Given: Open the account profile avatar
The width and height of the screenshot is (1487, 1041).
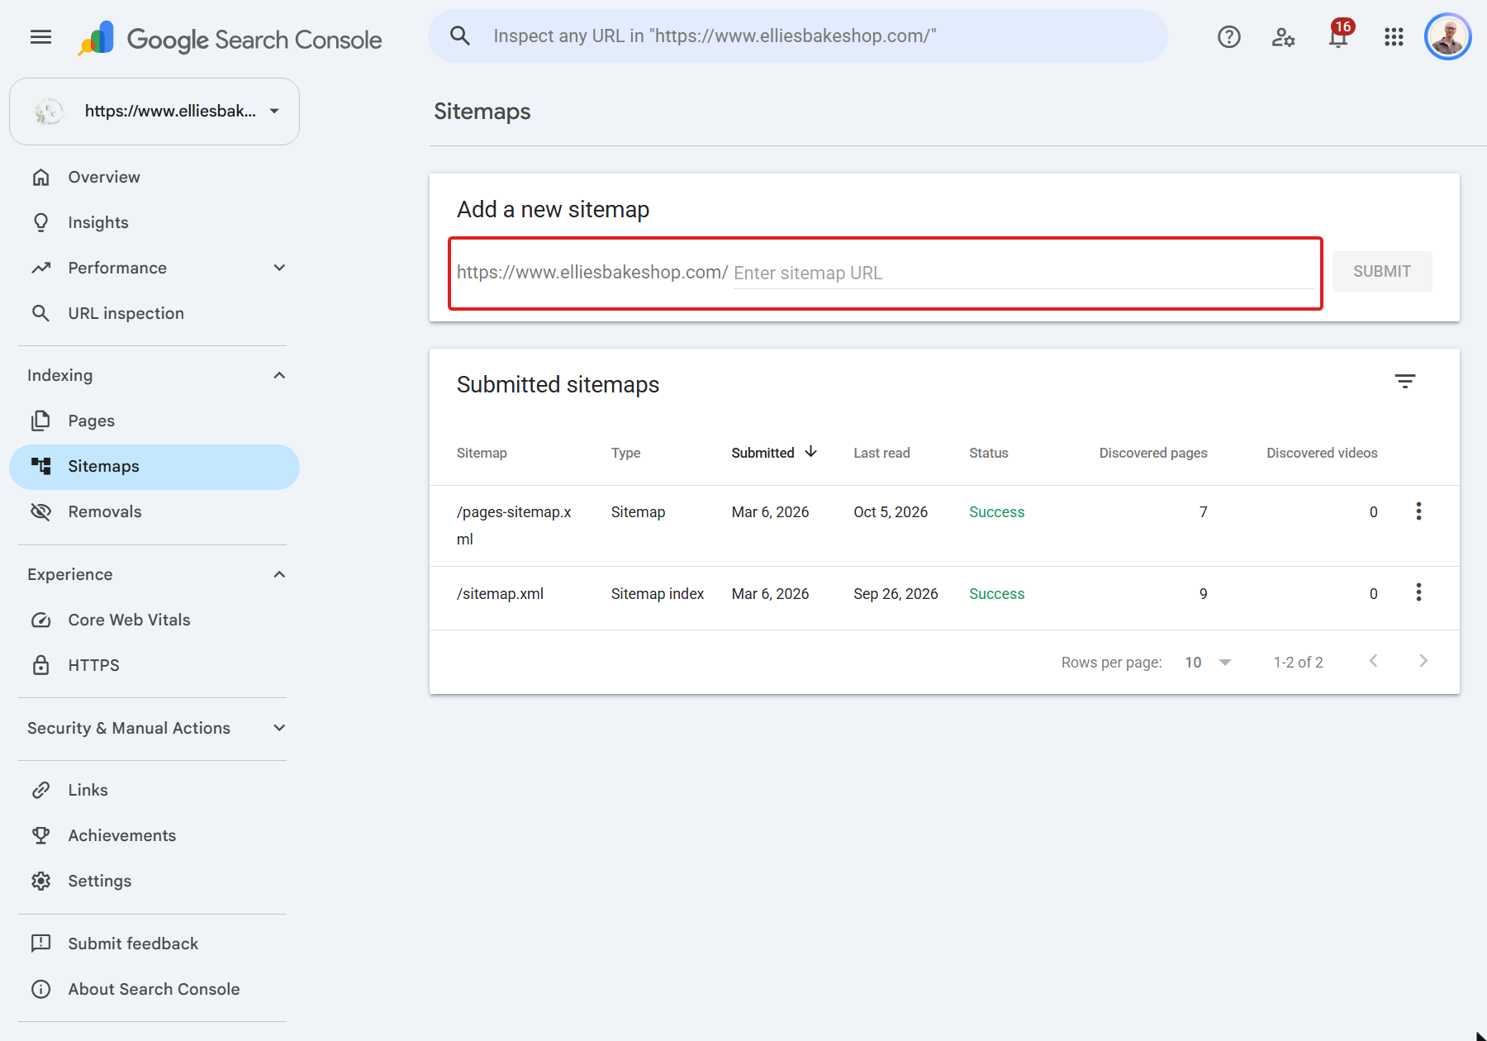Looking at the screenshot, I should [1447, 37].
